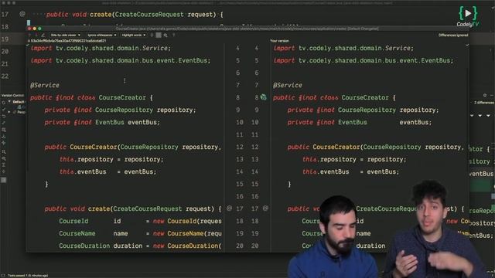Click the EventBus import line in left pane

coord(121,60)
